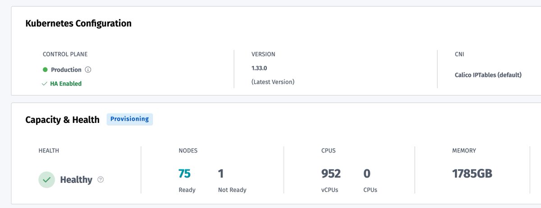Click the MEMORY section label
The width and height of the screenshot is (541, 208).
tap(464, 151)
